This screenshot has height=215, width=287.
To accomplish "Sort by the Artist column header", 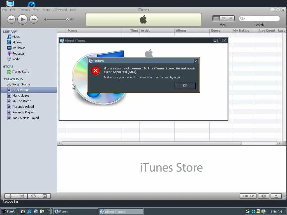I will click(157, 31).
